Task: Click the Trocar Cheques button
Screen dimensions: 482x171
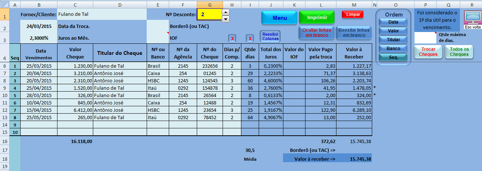Action: click(x=429, y=52)
